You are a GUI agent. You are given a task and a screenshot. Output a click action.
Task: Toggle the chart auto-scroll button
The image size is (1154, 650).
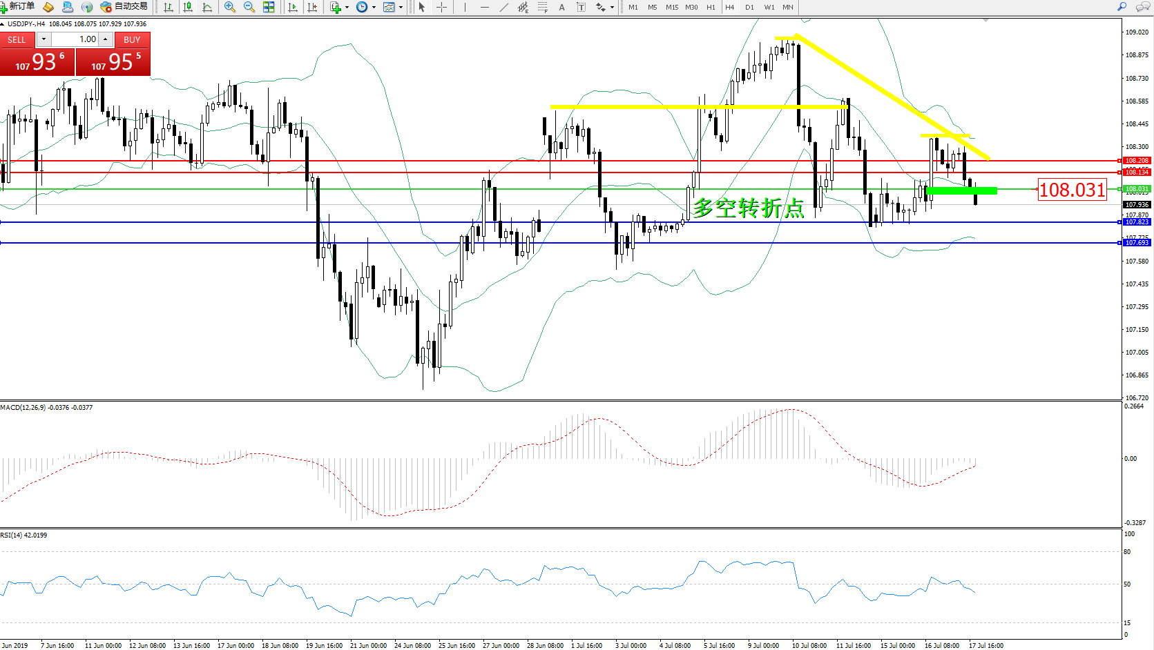pyautogui.click(x=293, y=7)
